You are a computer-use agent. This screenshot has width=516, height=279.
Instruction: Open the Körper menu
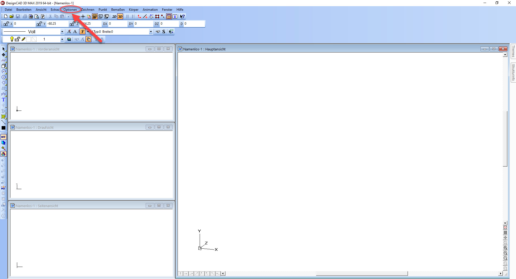click(134, 10)
